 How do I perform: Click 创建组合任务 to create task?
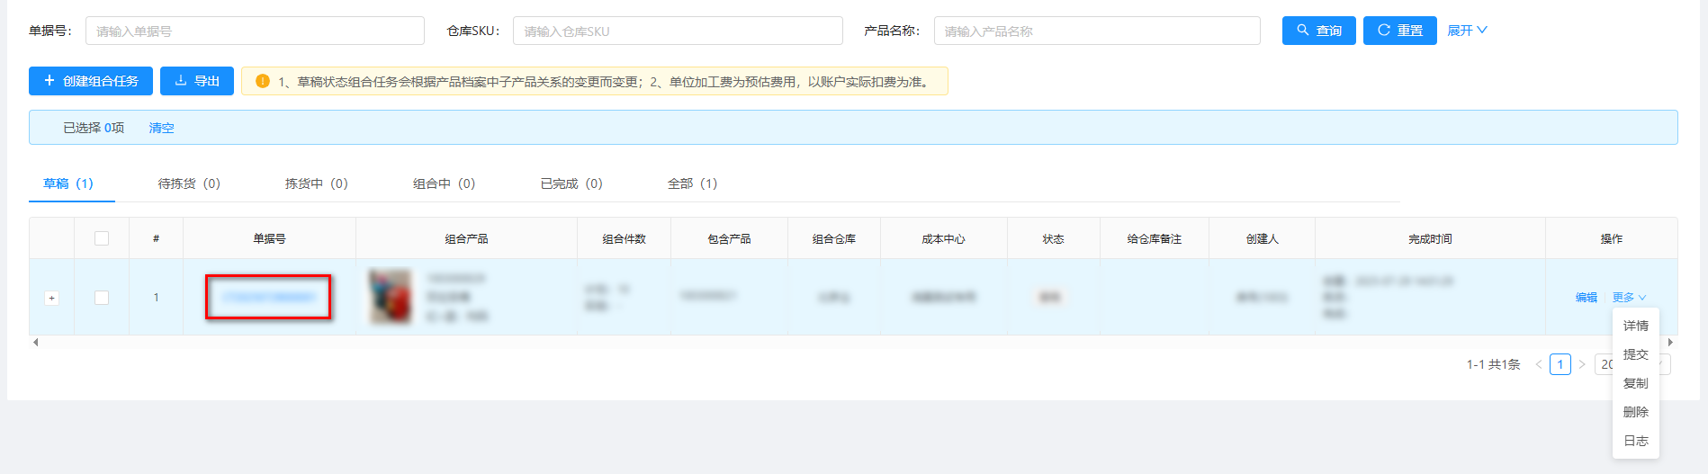(91, 81)
